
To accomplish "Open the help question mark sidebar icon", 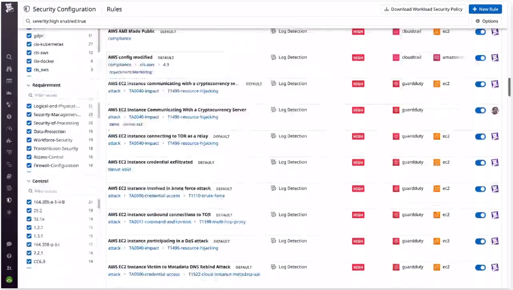I will click(x=9, y=256).
